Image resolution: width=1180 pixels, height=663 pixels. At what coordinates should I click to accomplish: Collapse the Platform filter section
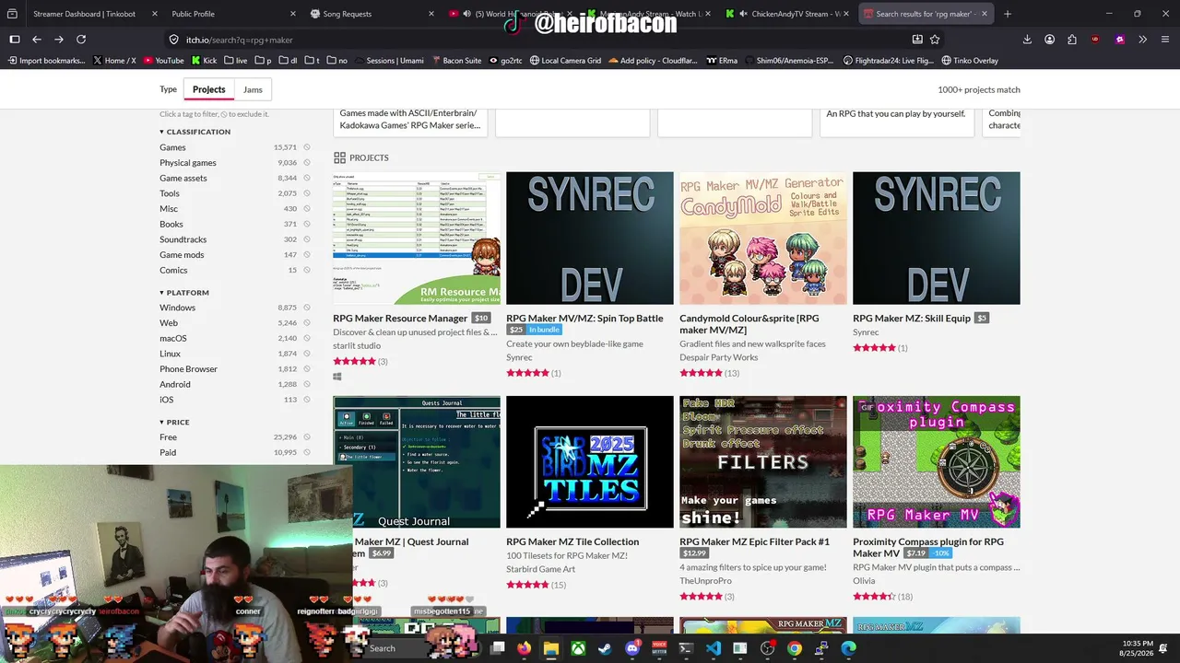pos(184,293)
